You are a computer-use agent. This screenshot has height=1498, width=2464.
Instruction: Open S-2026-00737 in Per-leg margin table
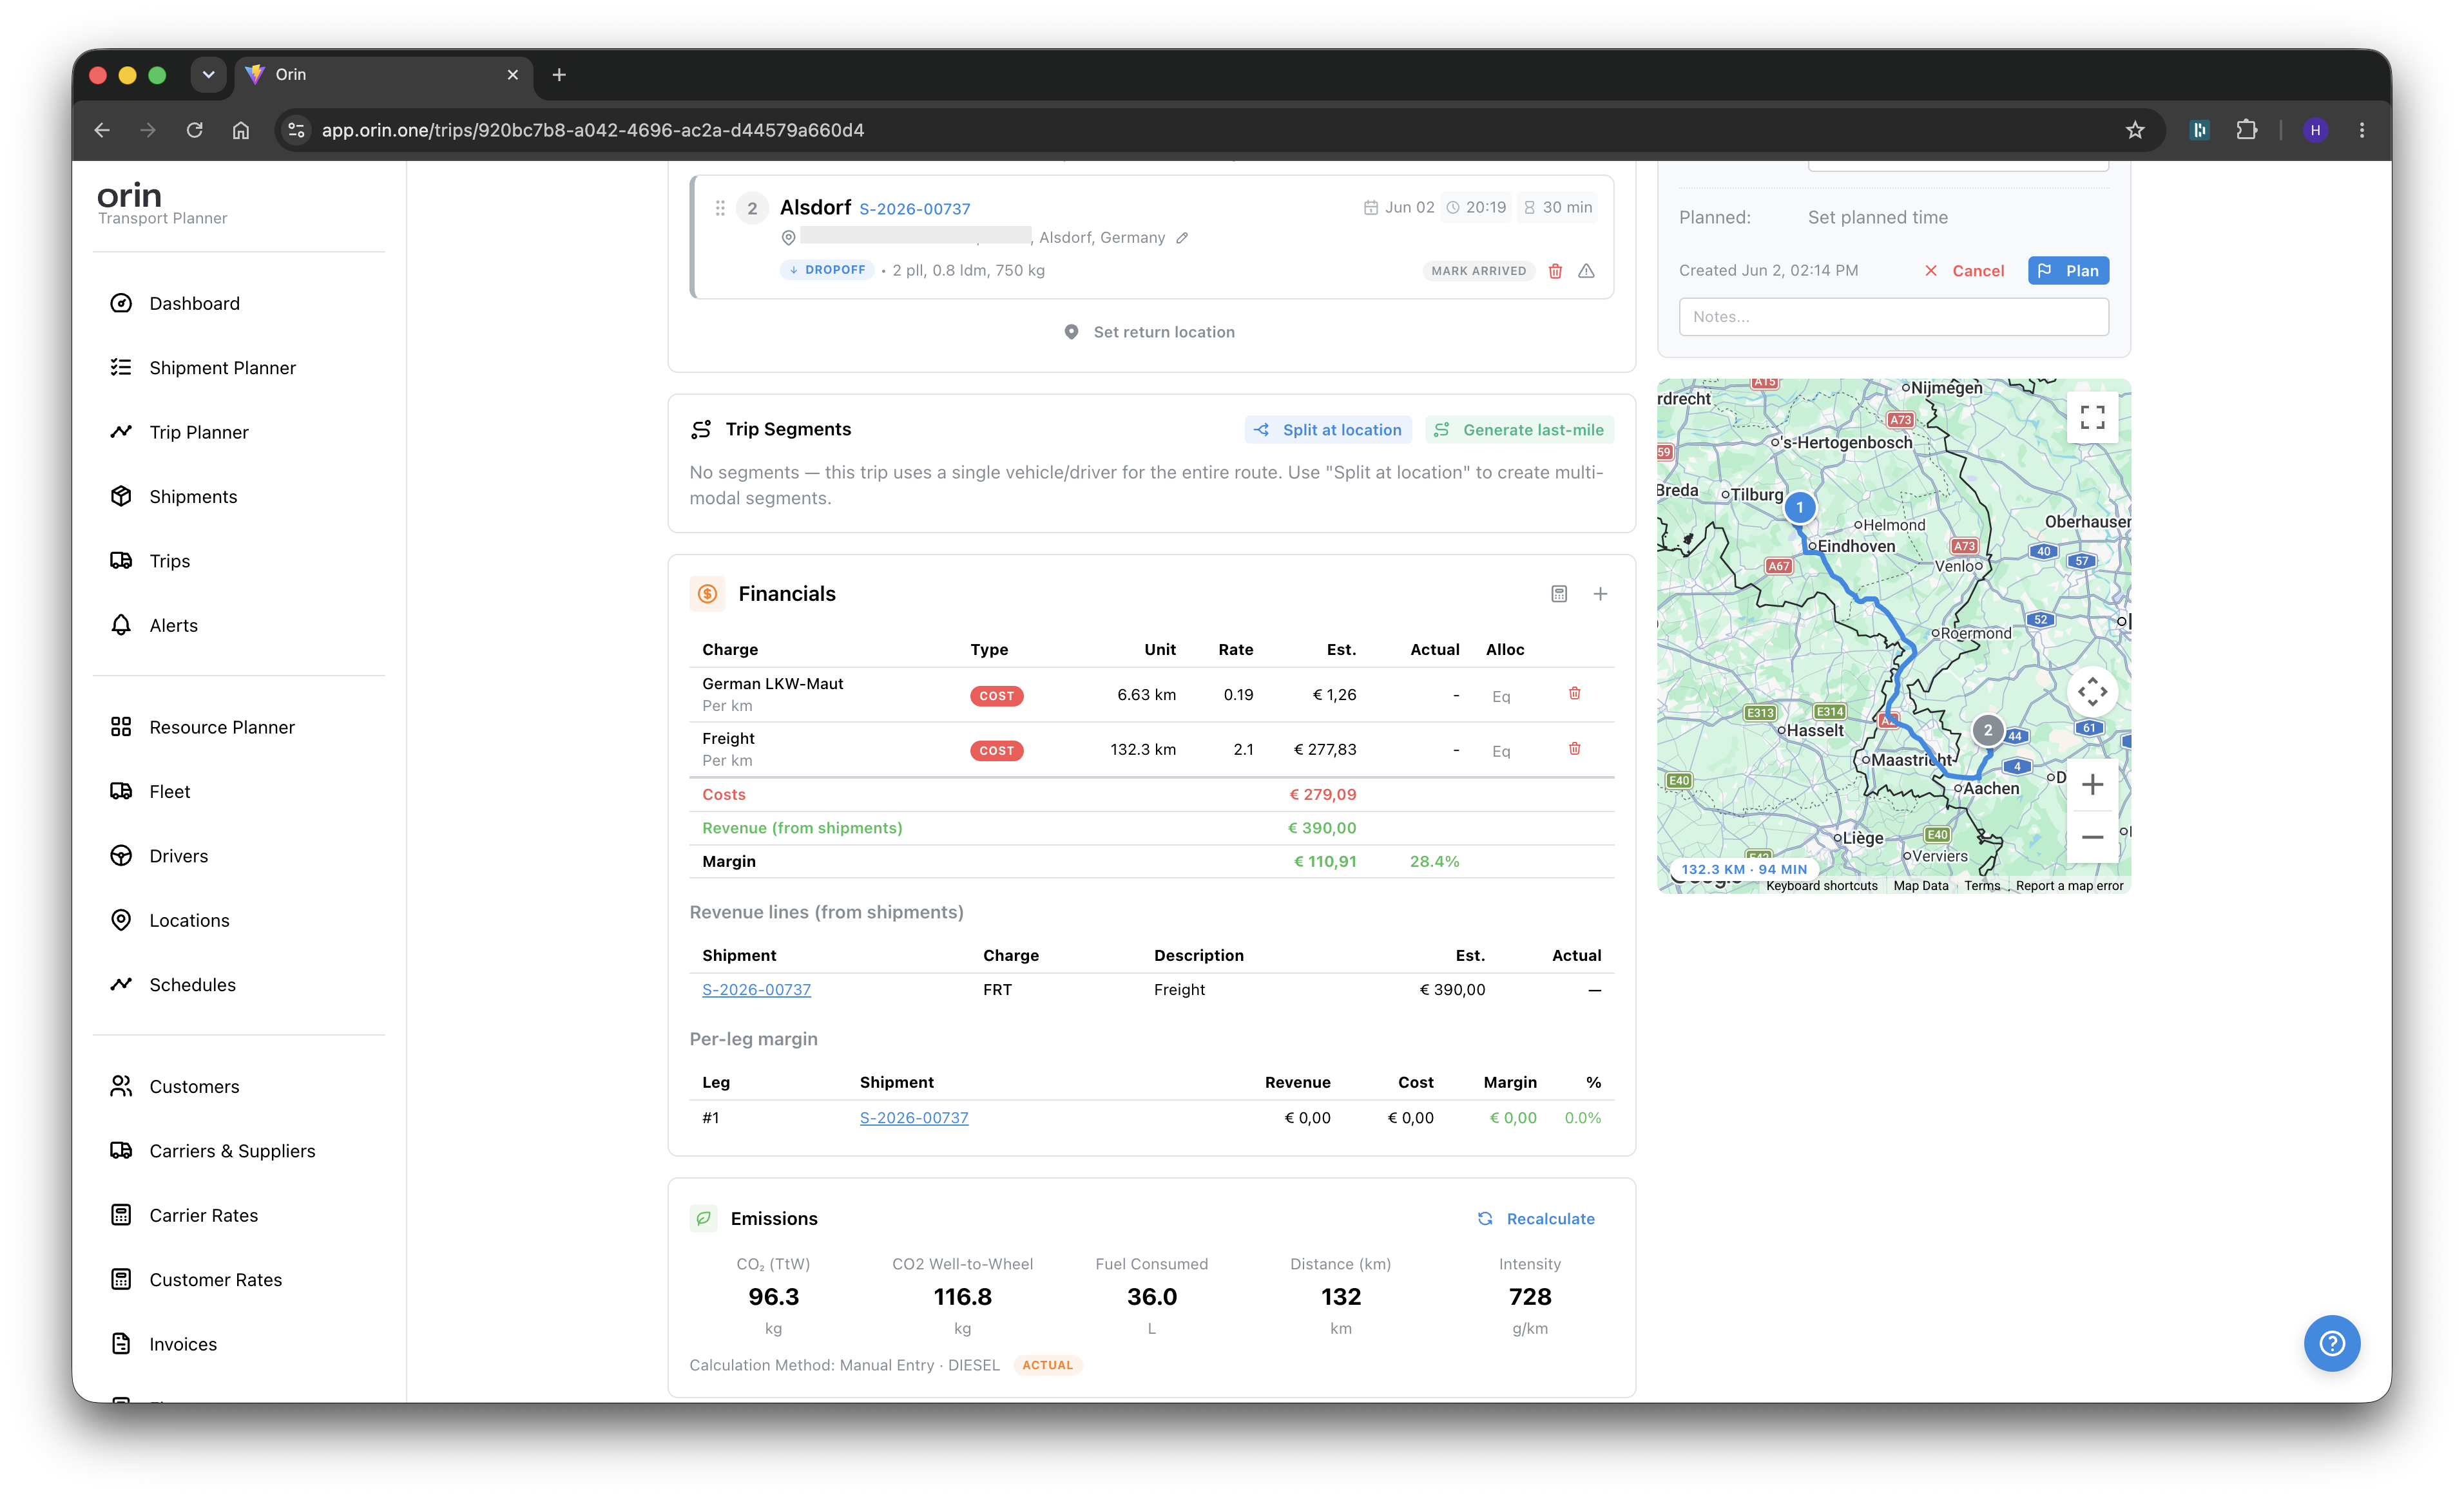coord(914,1117)
